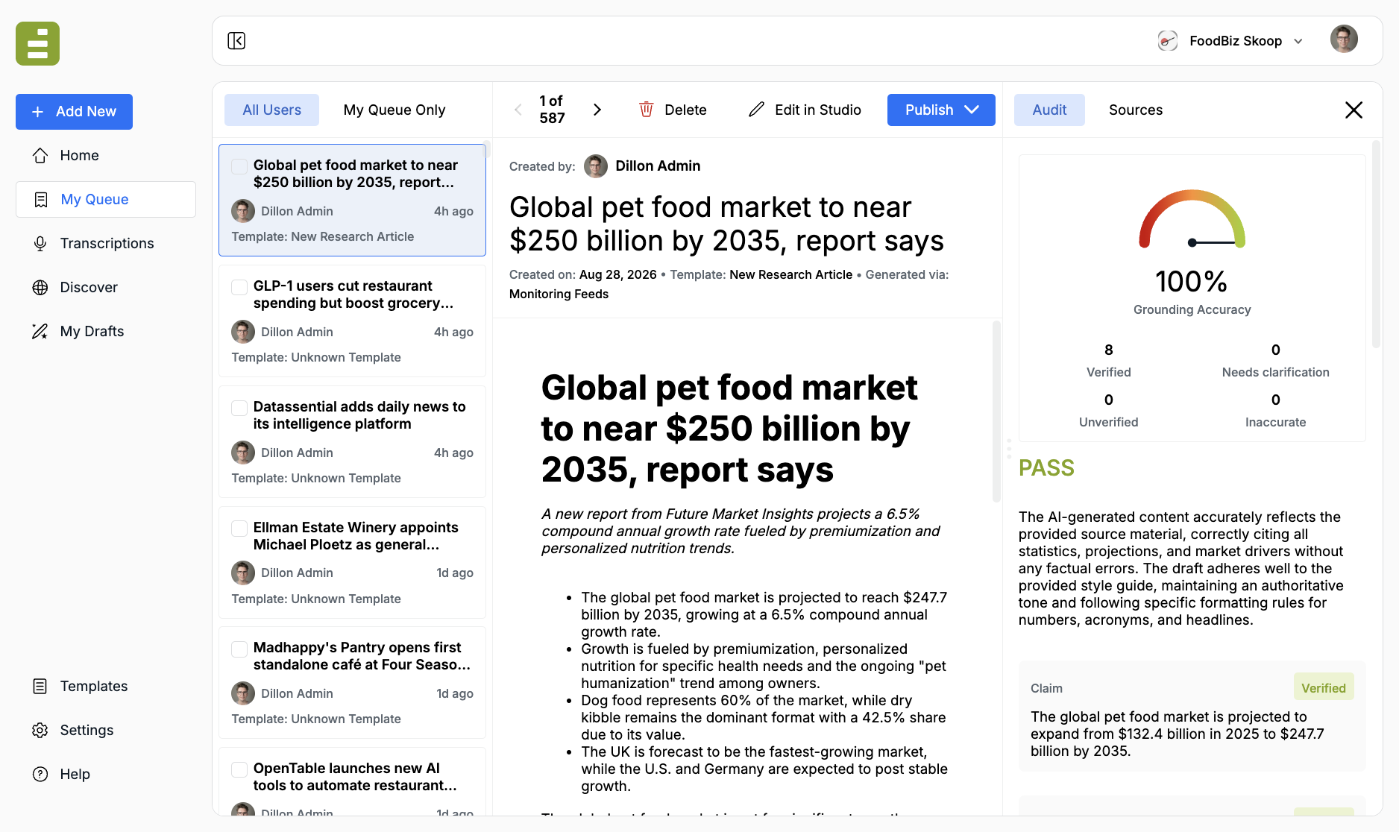This screenshot has width=1399, height=832.
Task: Click the user profile avatar
Action: click(1344, 40)
